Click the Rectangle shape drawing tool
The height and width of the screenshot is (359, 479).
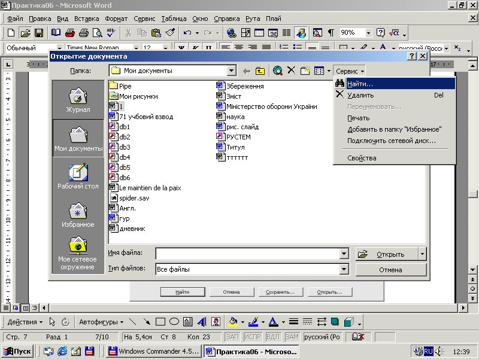tap(160, 322)
